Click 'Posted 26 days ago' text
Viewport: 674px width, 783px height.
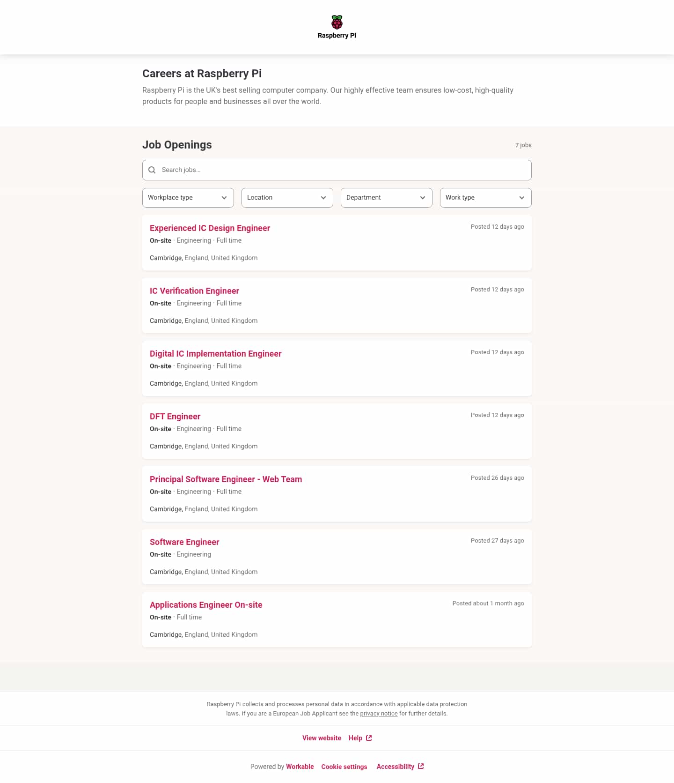tap(497, 478)
